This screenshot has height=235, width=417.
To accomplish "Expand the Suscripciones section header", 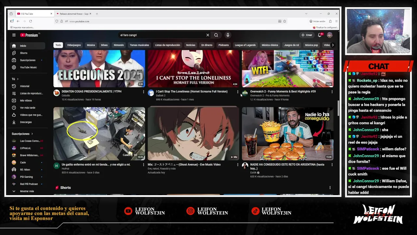I will pyautogui.click(x=22, y=134).
